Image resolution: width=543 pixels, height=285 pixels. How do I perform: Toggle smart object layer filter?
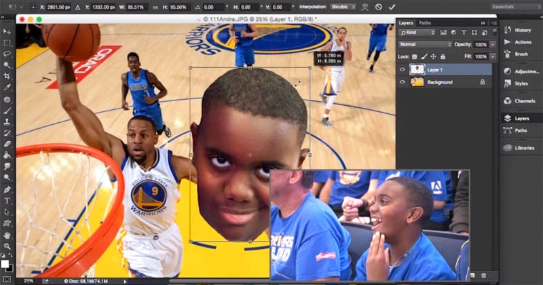pyautogui.click(x=484, y=33)
